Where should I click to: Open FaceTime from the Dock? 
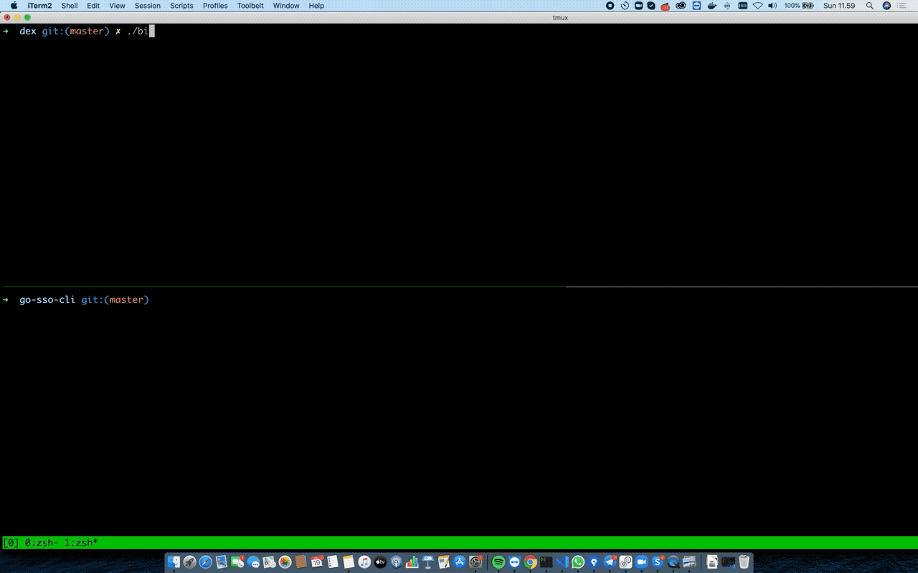tap(237, 562)
